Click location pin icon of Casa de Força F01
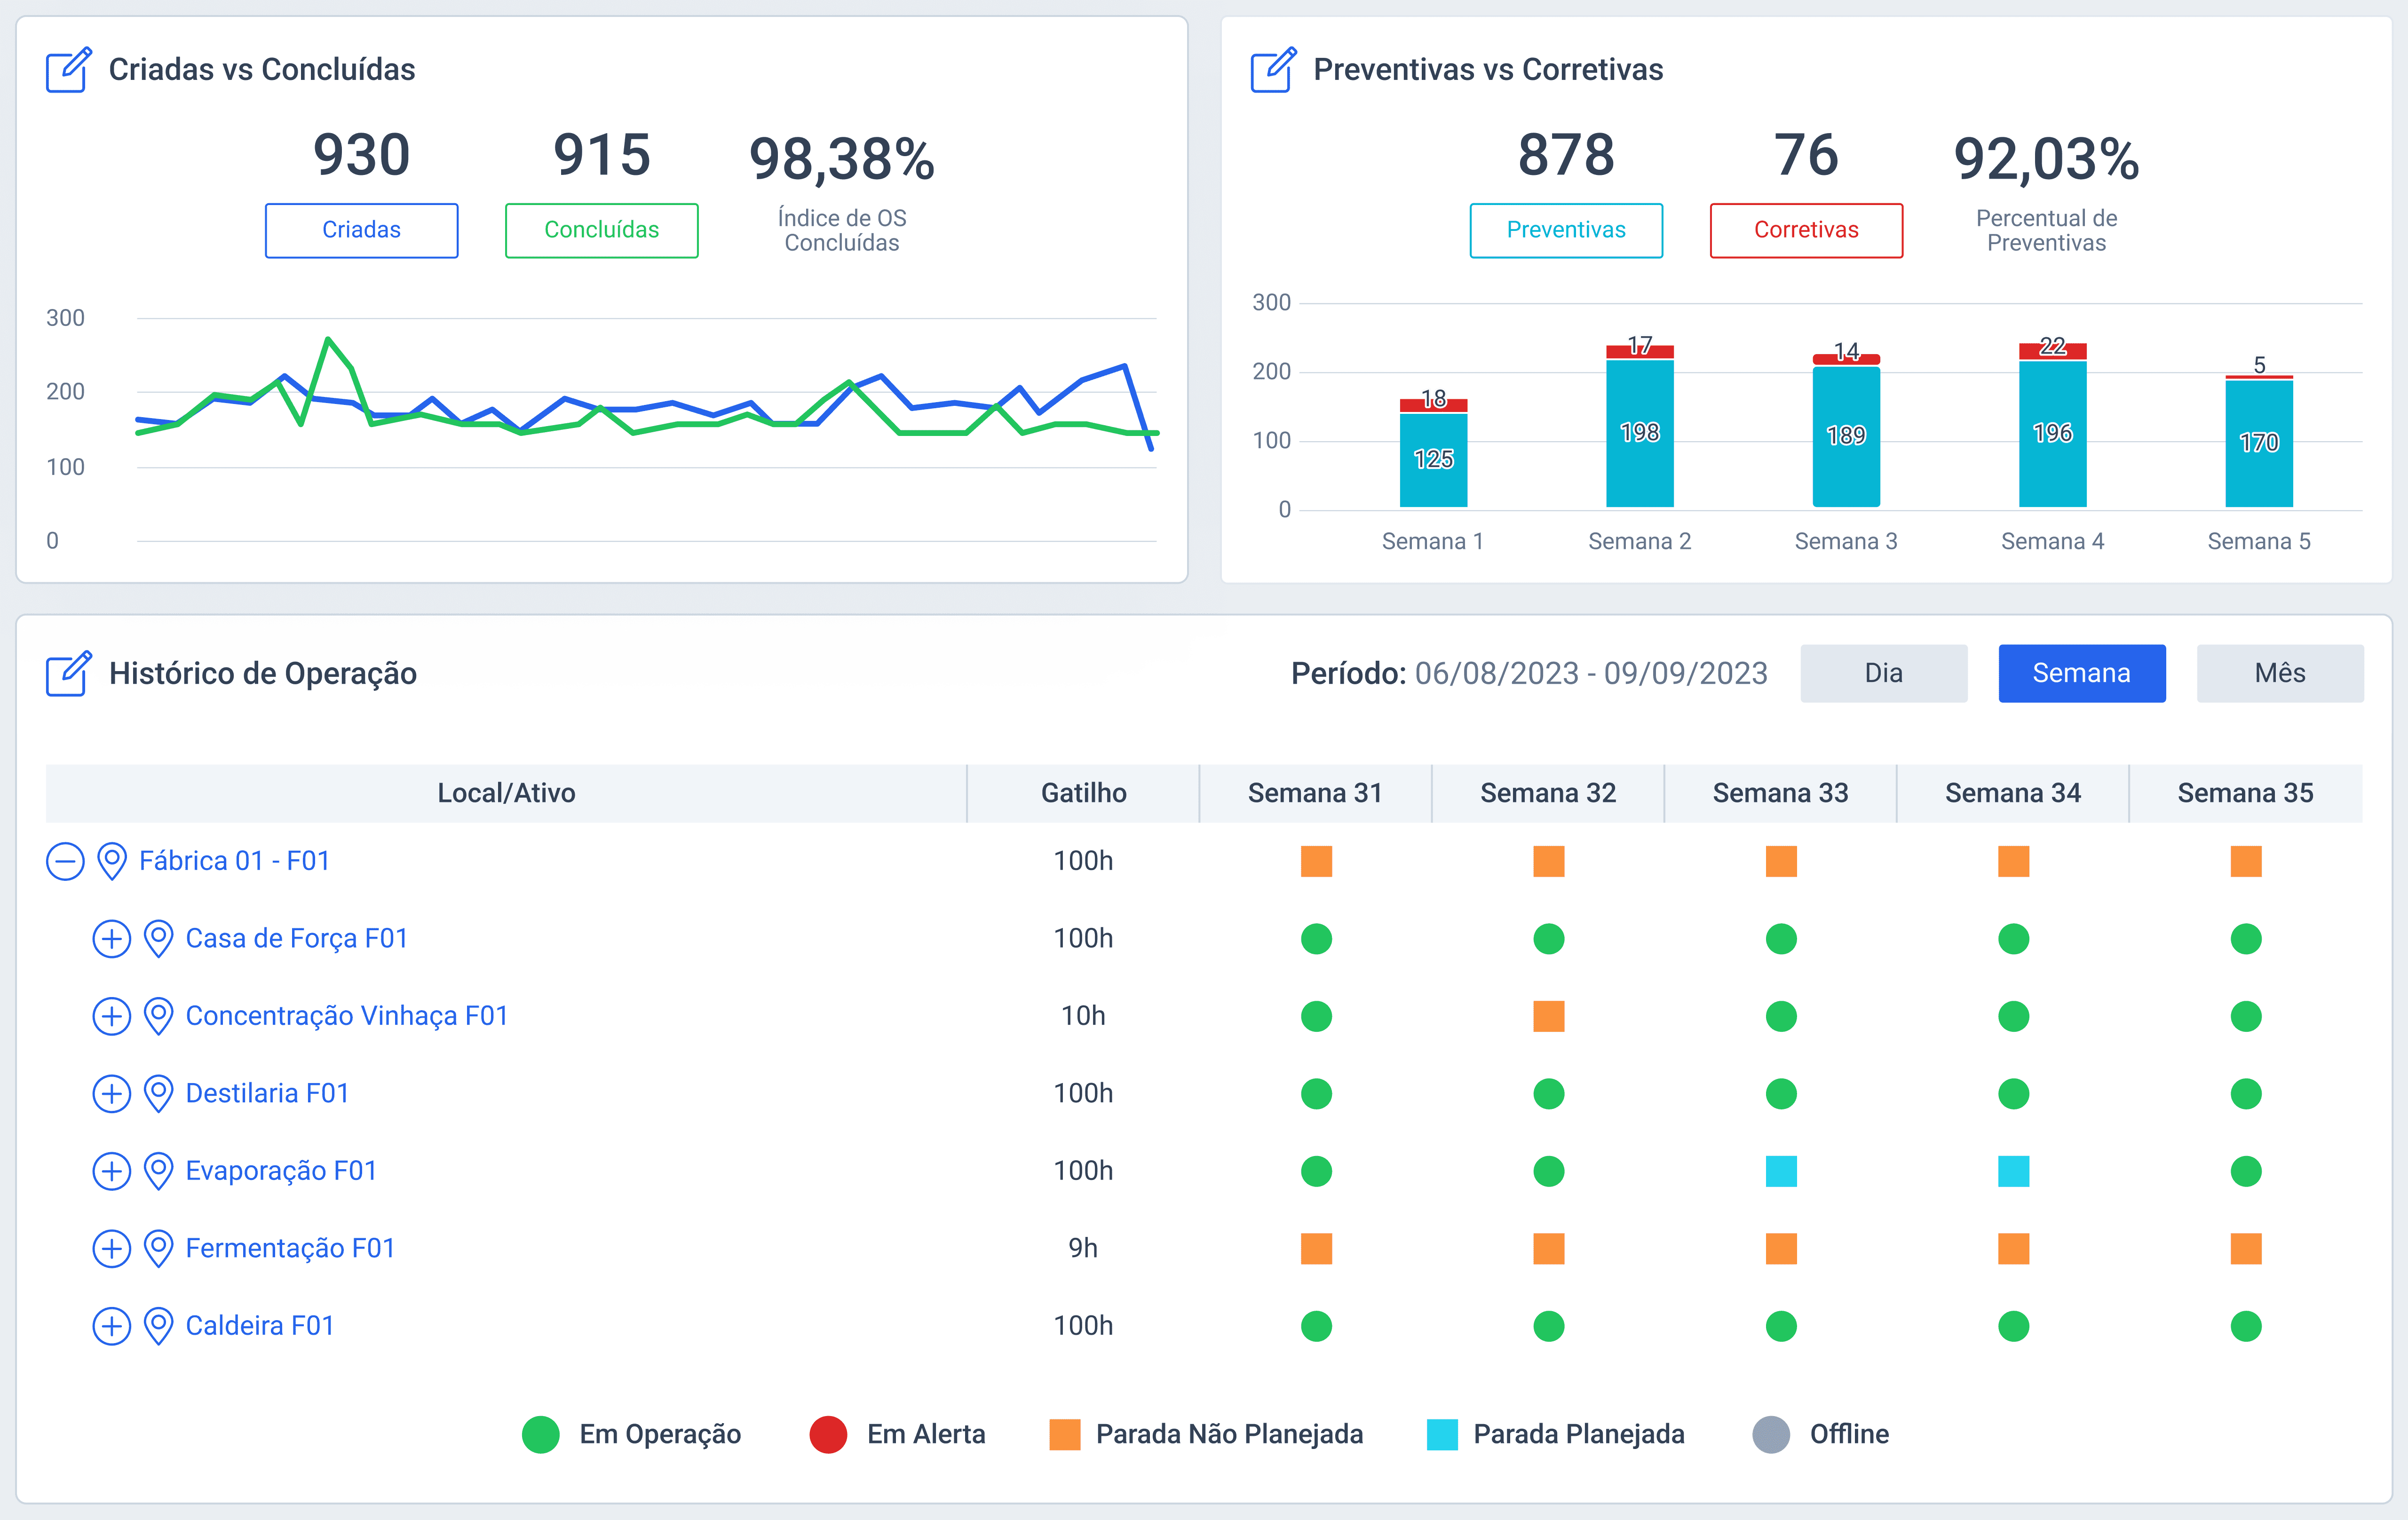2408x1520 pixels. (158, 939)
